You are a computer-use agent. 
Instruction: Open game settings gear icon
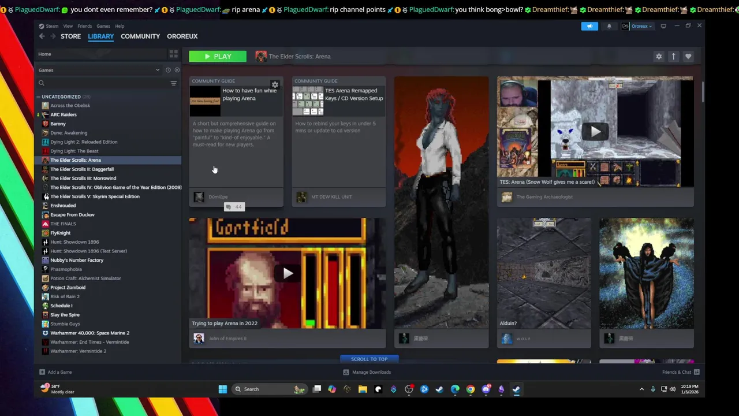click(659, 56)
